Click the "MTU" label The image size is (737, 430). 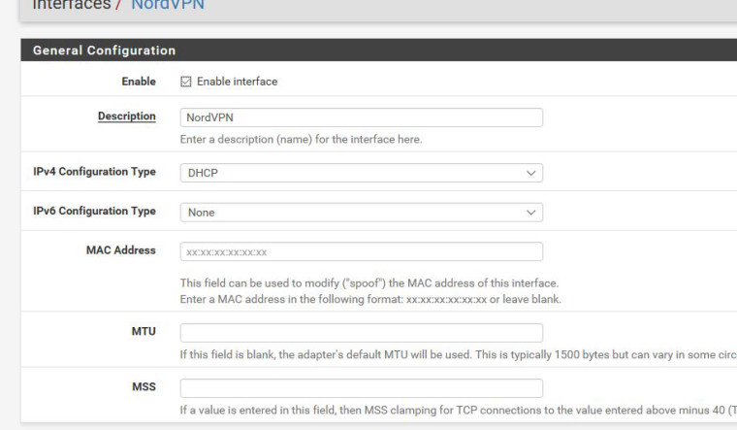(144, 332)
